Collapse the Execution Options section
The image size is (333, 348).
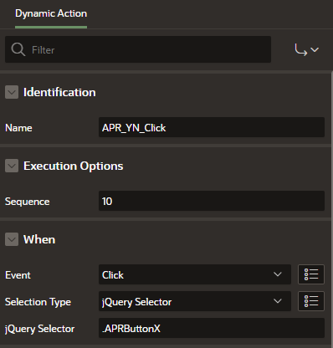tap(12, 166)
